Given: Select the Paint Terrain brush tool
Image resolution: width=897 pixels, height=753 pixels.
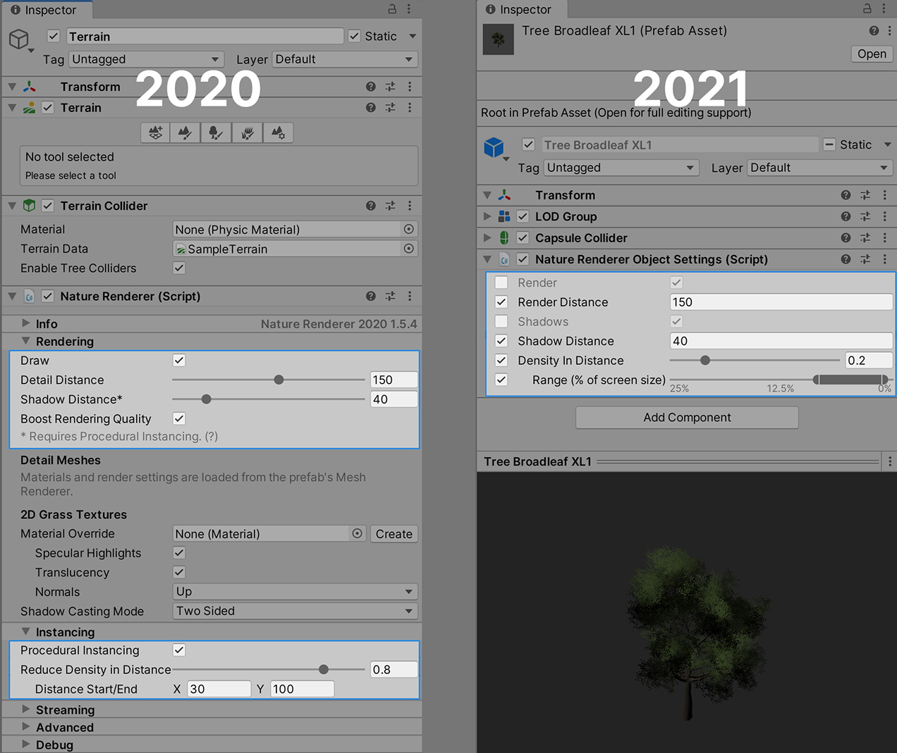Looking at the screenshot, I should click(x=185, y=132).
